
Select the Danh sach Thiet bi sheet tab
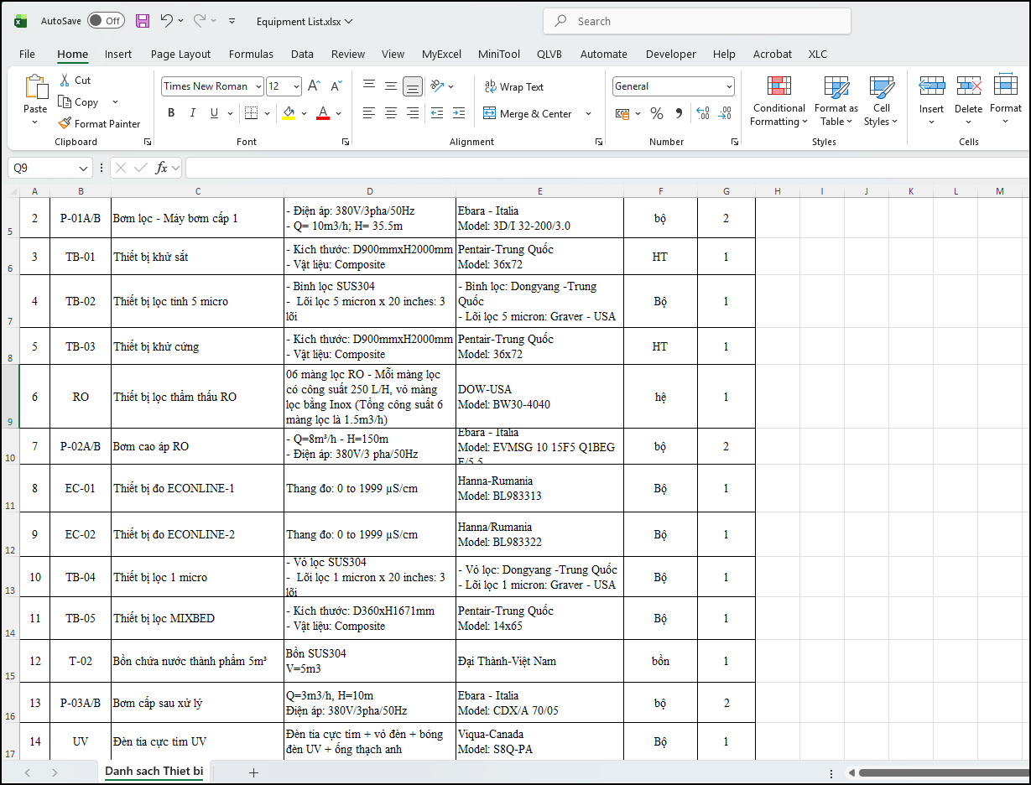click(154, 771)
